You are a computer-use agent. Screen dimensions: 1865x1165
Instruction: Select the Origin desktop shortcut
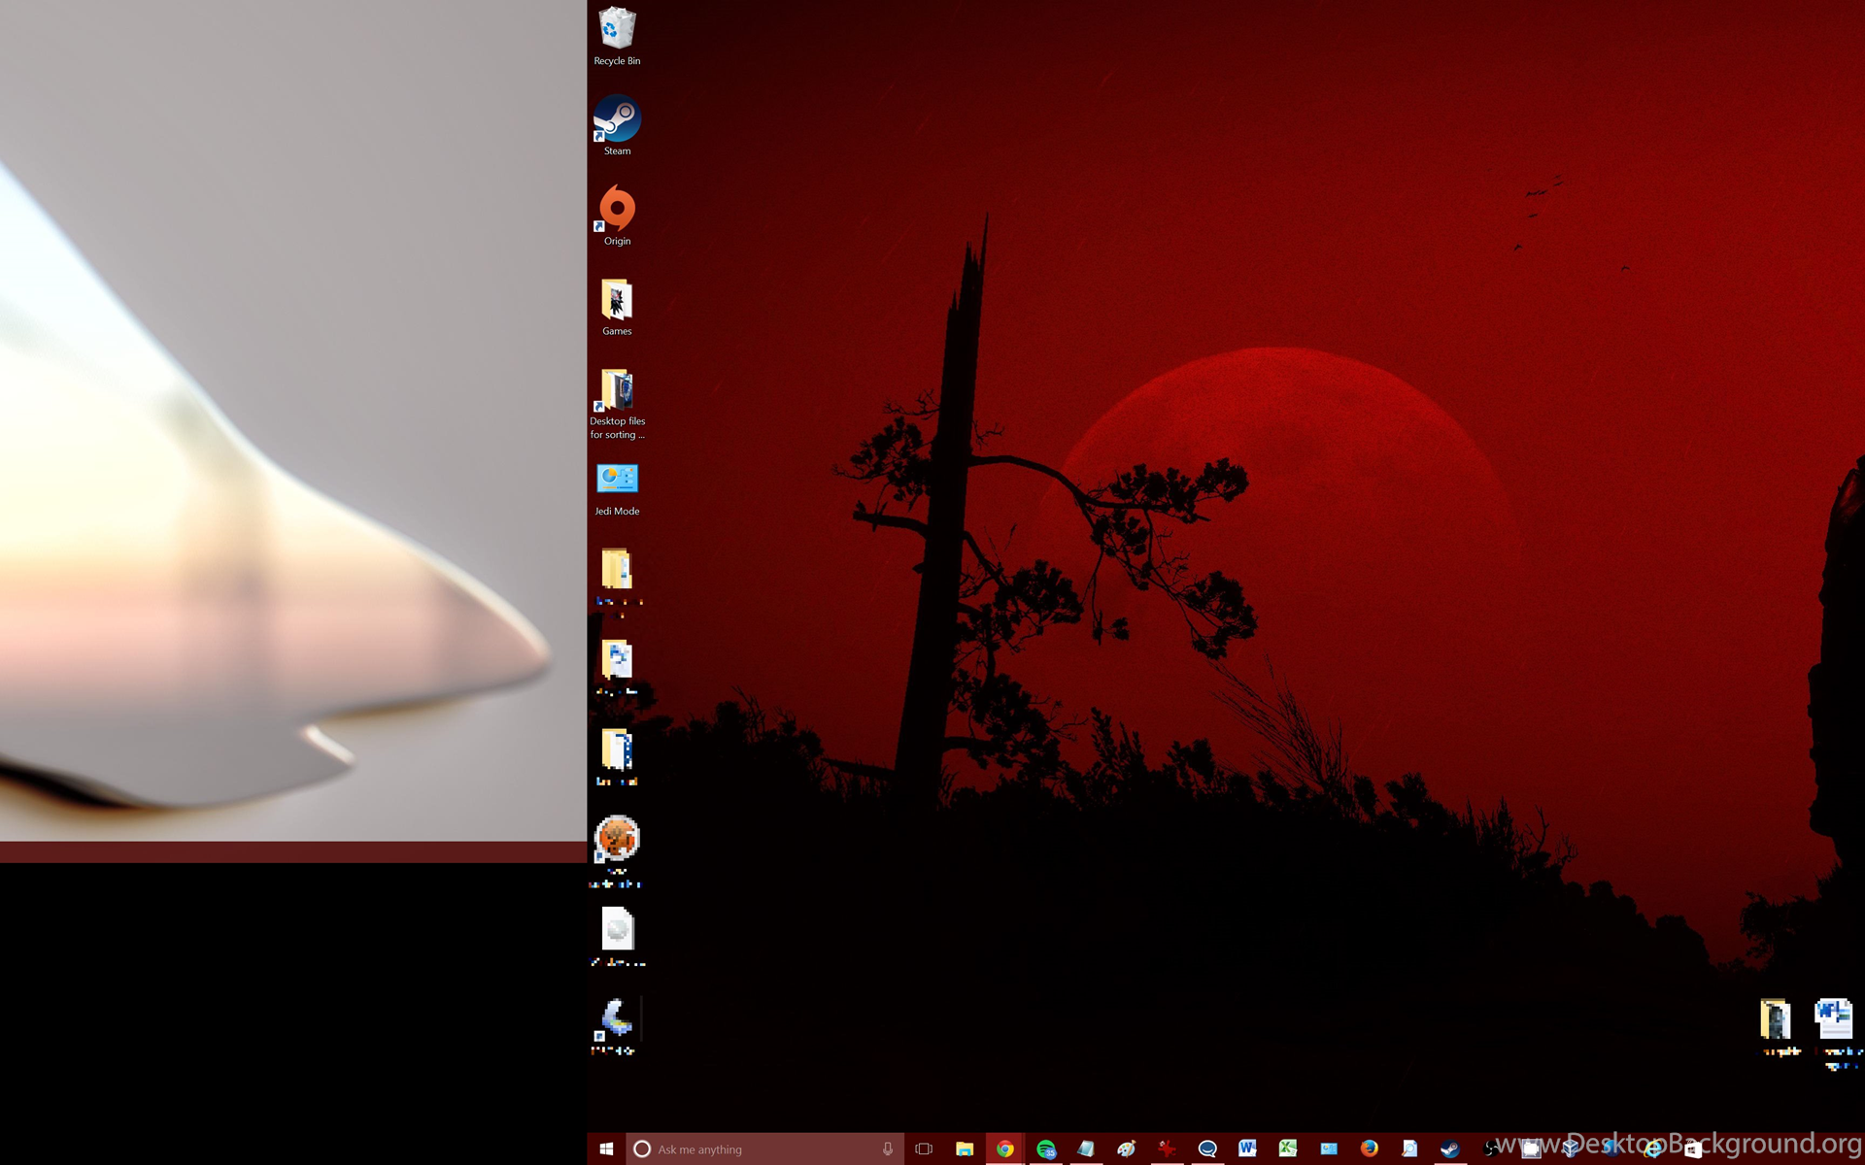(x=617, y=210)
